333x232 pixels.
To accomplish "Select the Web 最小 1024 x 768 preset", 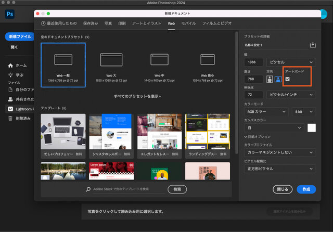I will click(x=208, y=65).
